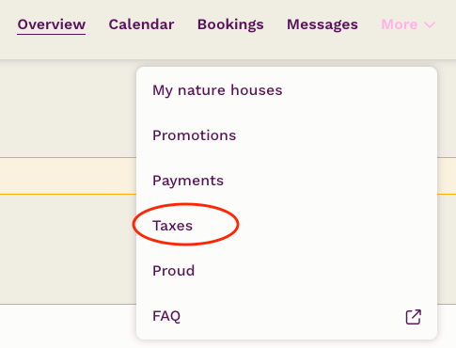Image resolution: width=456 pixels, height=348 pixels.
Task: Switch to the Overview tab
Action: (x=52, y=24)
